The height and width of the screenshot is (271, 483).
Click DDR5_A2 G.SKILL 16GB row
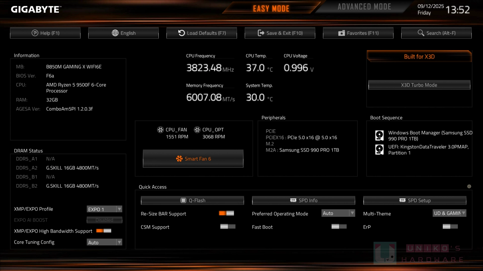click(57, 168)
